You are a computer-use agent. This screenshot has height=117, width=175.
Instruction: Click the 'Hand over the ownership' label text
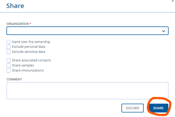pyautogui.click(x=31, y=42)
